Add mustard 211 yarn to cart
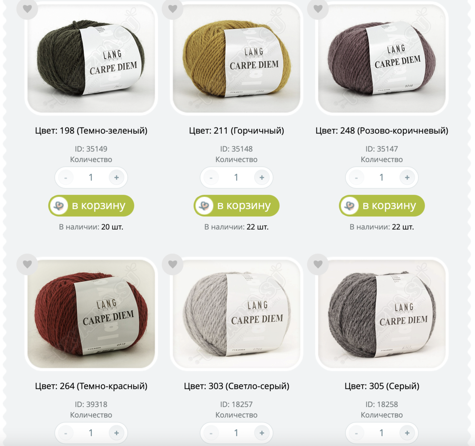This screenshot has width=475, height=446. point(236,206)
